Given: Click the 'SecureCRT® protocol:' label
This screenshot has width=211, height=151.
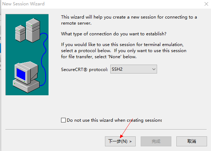Looking at the screenshot, I should 84,70.
